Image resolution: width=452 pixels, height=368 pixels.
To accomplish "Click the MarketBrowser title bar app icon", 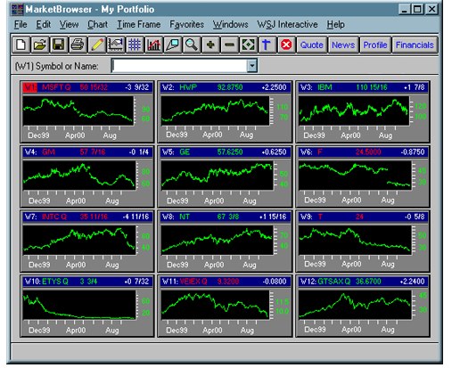I will [x=17, y=10].
